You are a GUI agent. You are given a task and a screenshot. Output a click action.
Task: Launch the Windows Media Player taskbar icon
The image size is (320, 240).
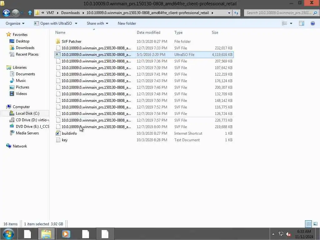click(66, 234)
